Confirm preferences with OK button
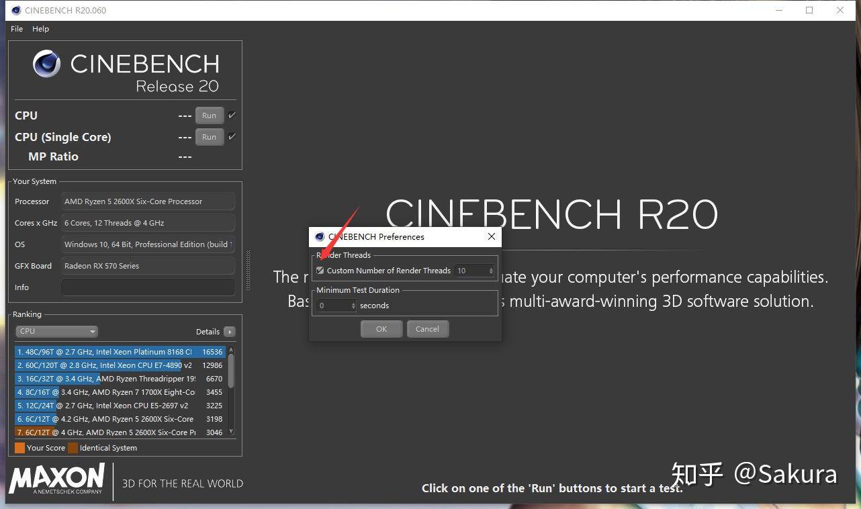Viewport: 861px width, 509px height. 381,329
